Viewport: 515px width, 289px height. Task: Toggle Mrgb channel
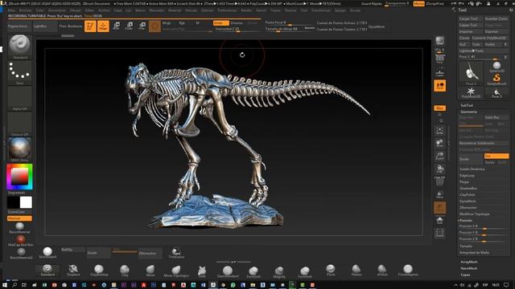click(x=167, y=23)
